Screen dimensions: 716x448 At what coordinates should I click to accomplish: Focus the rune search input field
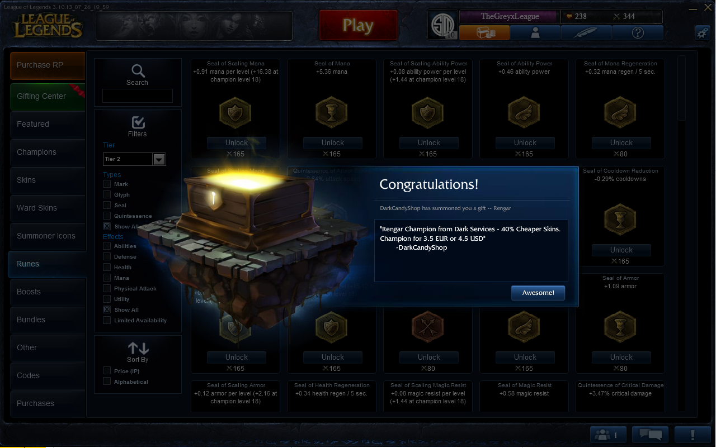pyautogui.click(x=138, y=96)
